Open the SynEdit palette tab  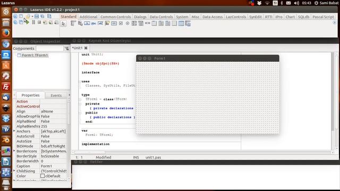pos(255,16)
